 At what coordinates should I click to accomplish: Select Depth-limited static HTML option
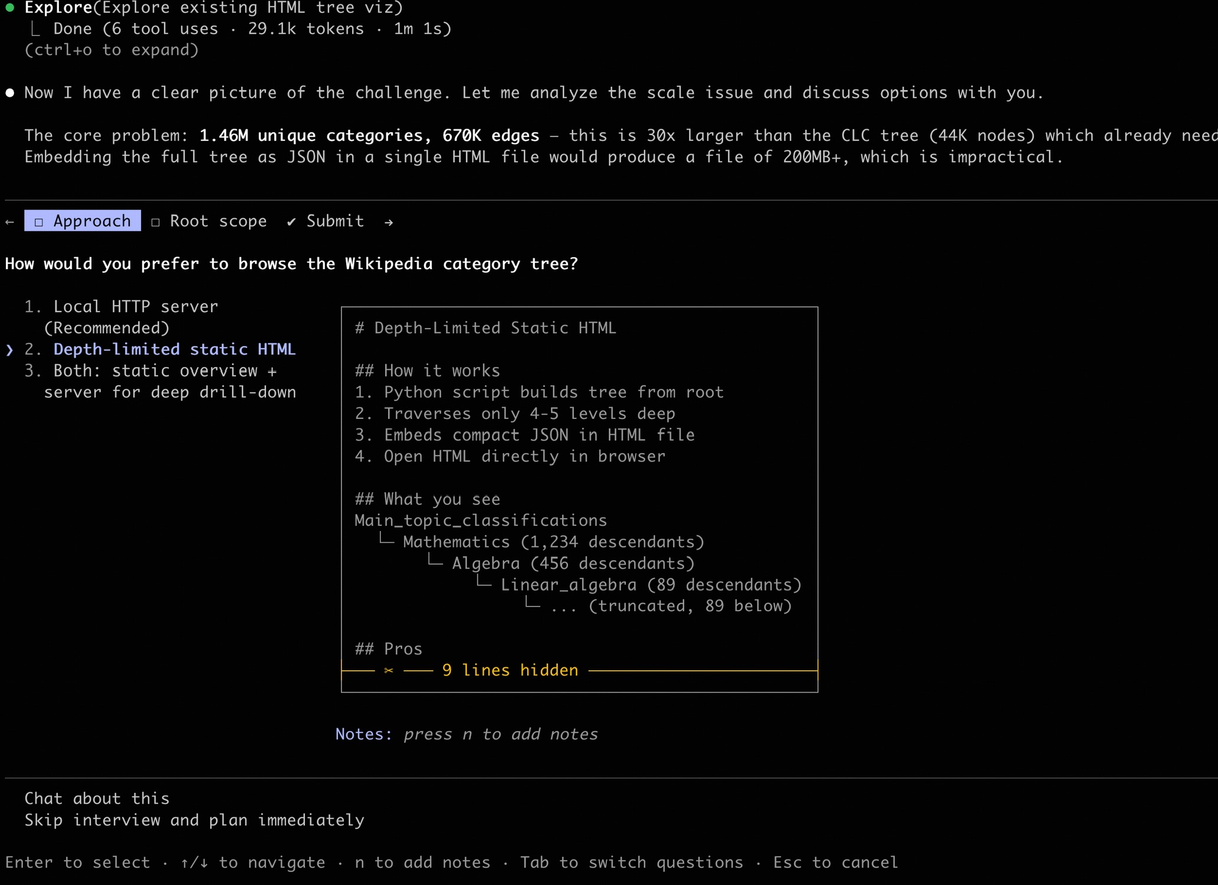pyautogui.click(x=174, y=349)
